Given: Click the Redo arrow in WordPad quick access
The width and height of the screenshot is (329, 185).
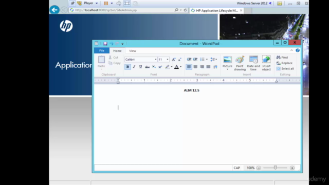Looking at the screenshot, I should tap(117, 44).
